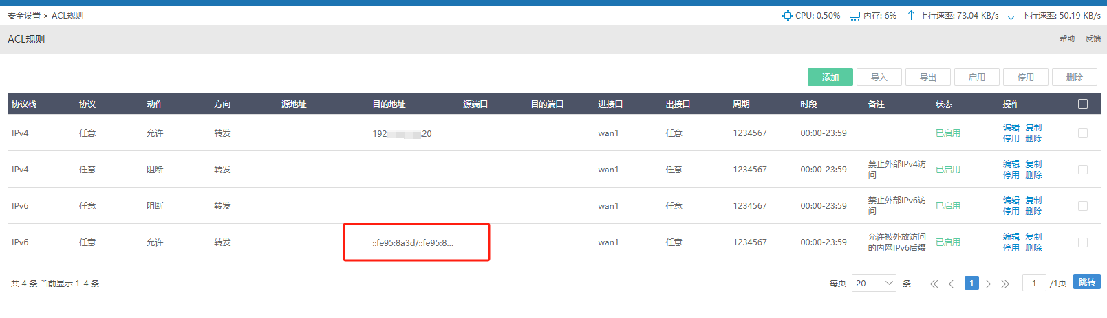Viewport: 1107px width, 318px height.
Task: Go to previous page arrow
Action: click(952, 284)
